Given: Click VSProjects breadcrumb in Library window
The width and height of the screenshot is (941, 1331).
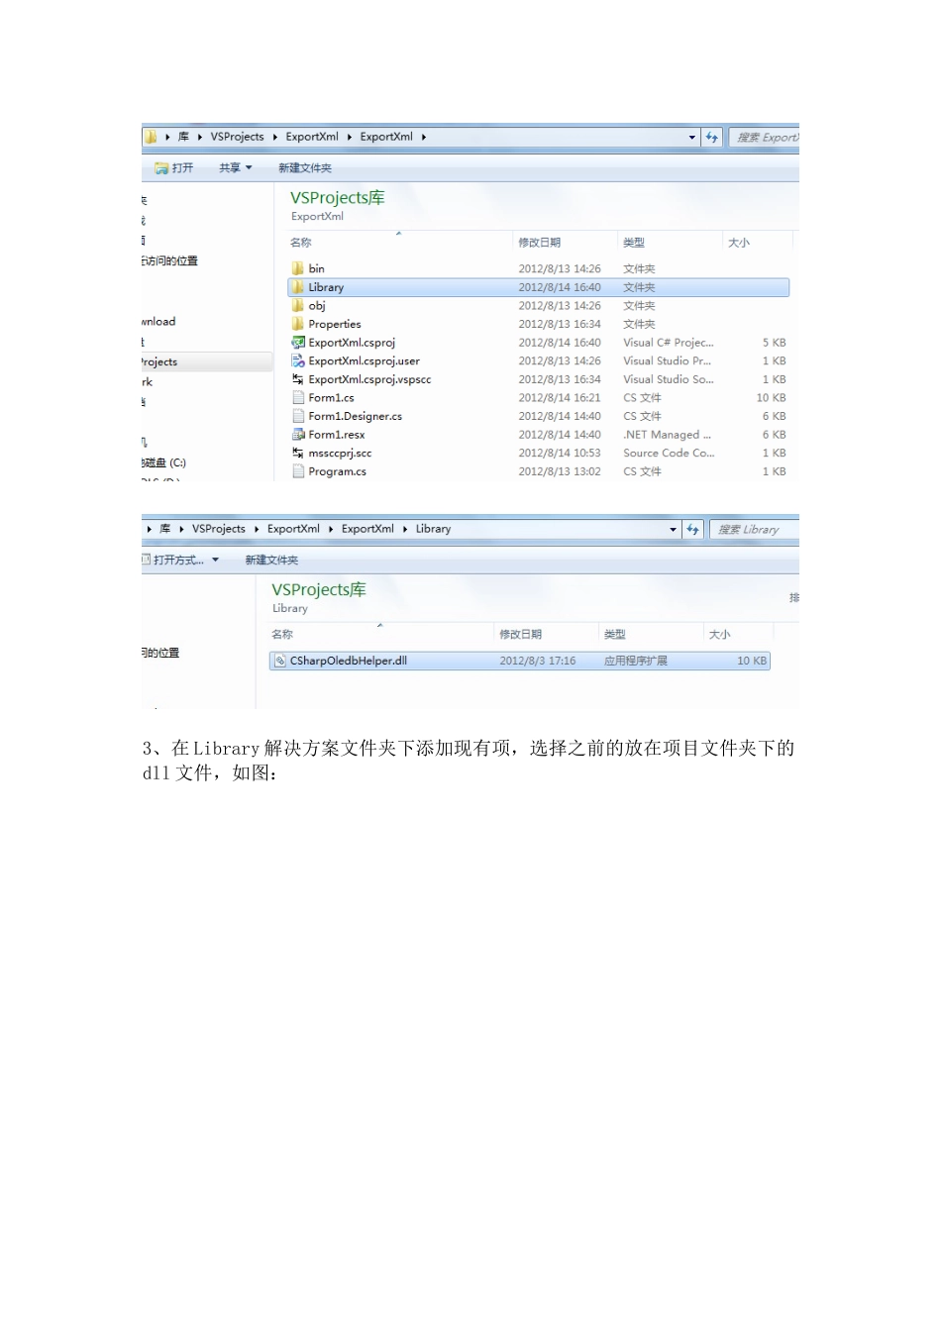Looking at the screenshot, I should (x=219, y=529).
